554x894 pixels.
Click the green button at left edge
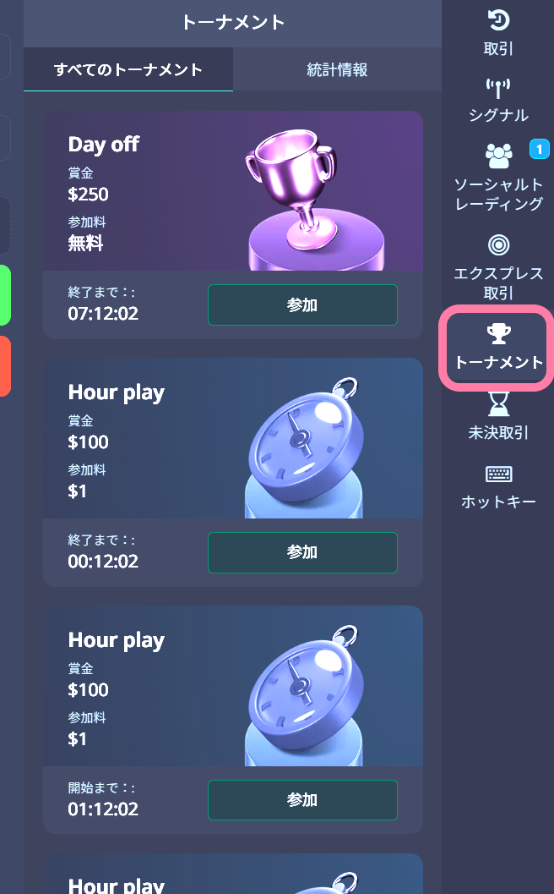[4, 295]
